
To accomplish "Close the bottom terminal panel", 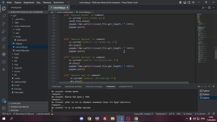I will [213, 86].
